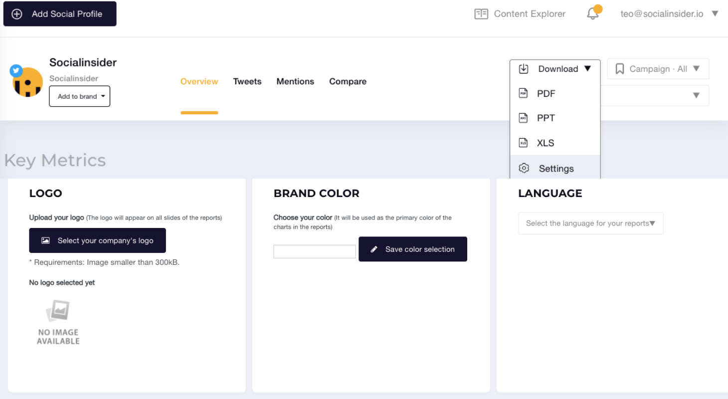Expand the account menu arrow next to email
728x399 pixels.
715,13
